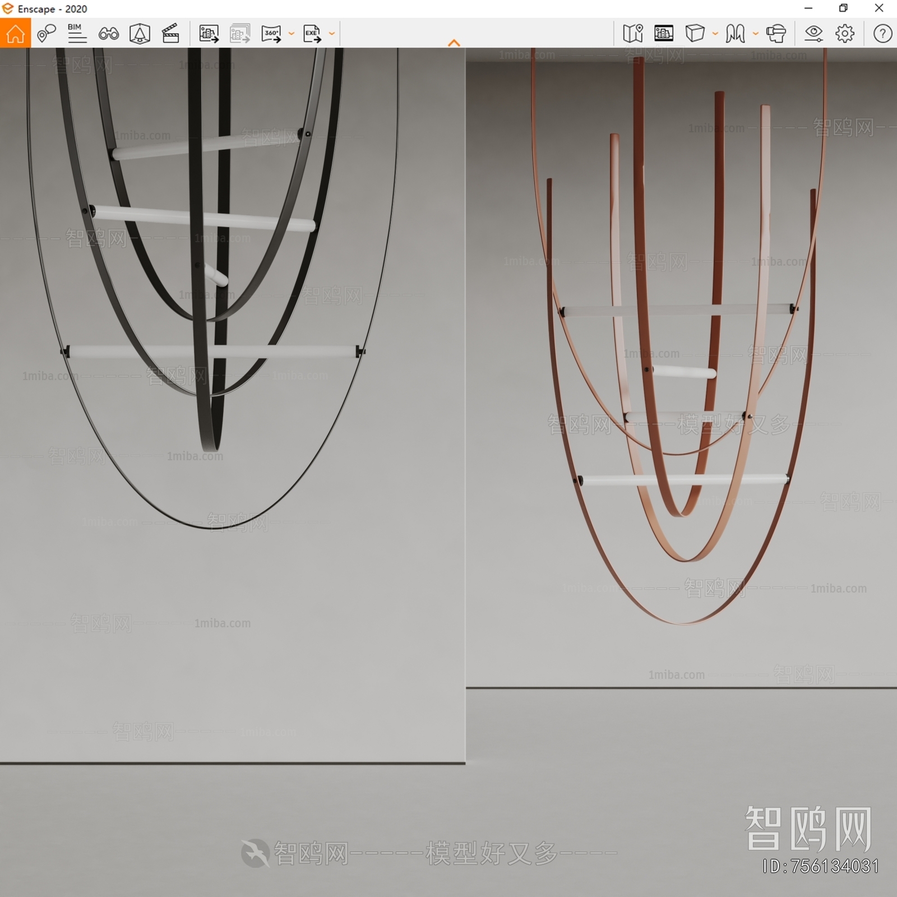Toggle the two-point perspective projection icon
The width and height of the screenshot is (897, 897).
(x=736, y=34)
